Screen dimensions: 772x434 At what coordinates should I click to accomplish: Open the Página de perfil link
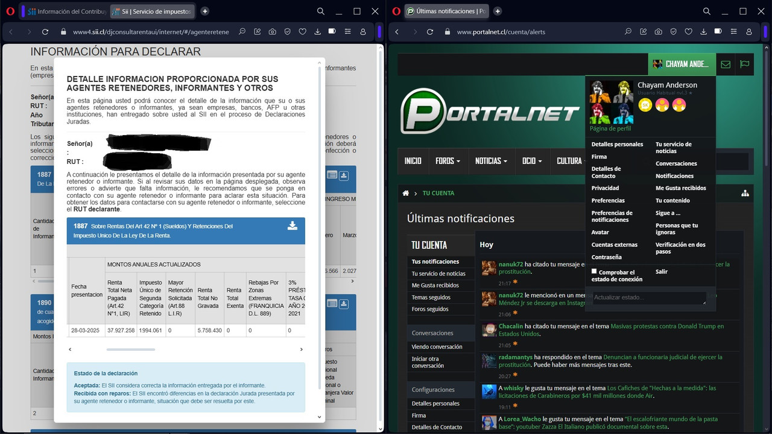[610, 128]
